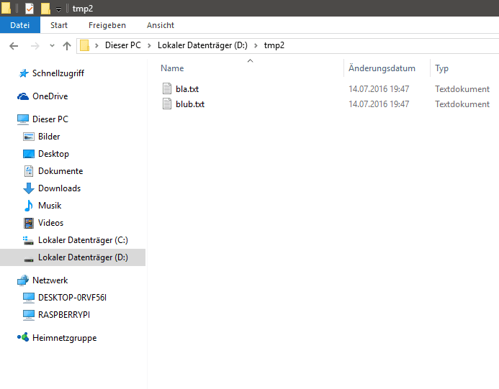499x389 pixels.
Task: Click the folder icon in title bar
Action: tap(6, 8)
